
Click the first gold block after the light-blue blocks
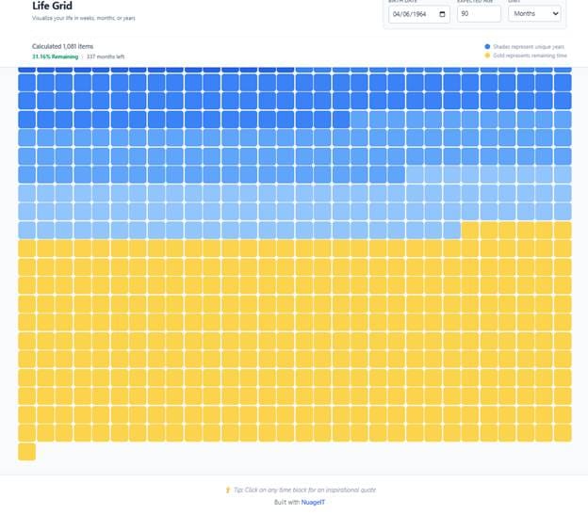(x=470, y=230)
